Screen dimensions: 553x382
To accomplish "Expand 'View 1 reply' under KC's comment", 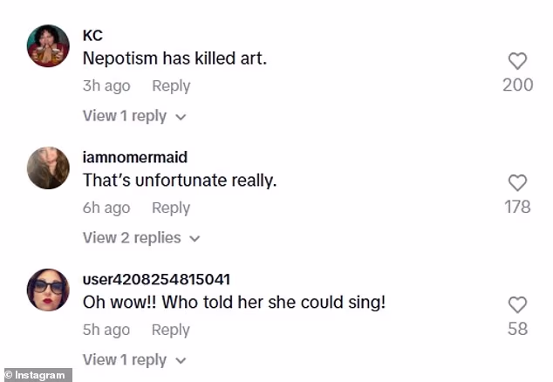I will tap(134, 116).
